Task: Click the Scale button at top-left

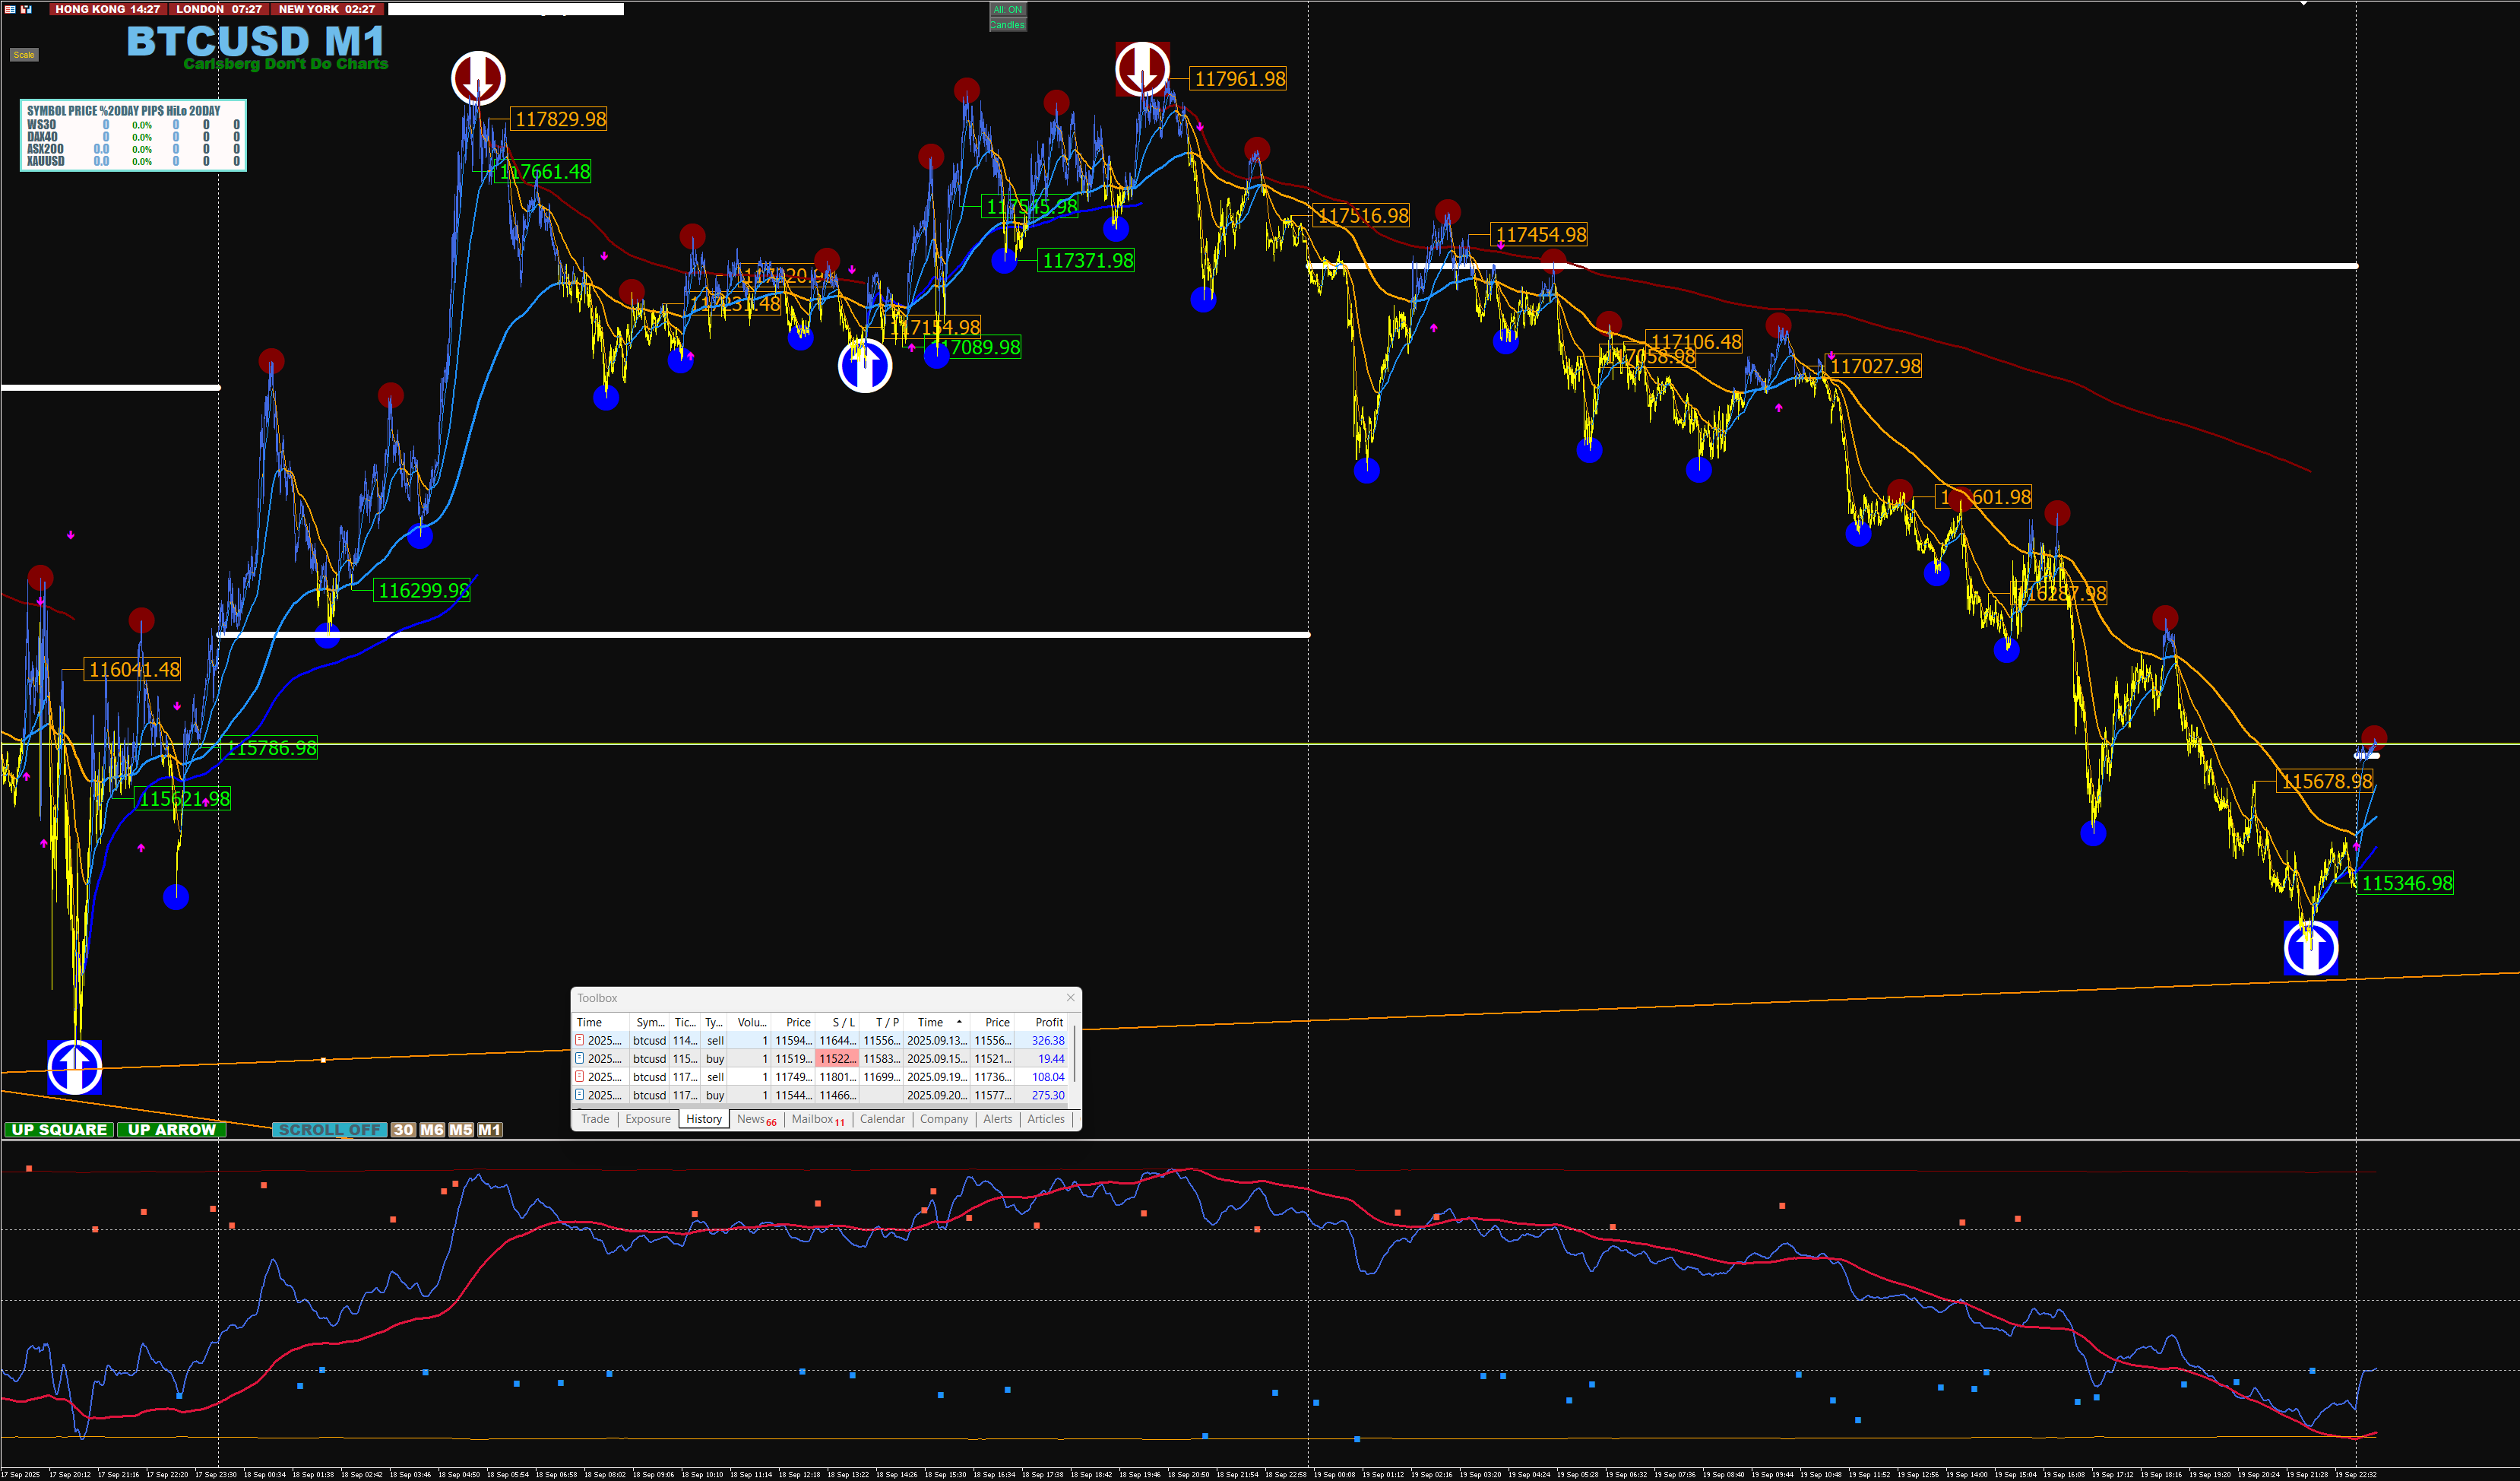Action: click(x=24, y=55)
